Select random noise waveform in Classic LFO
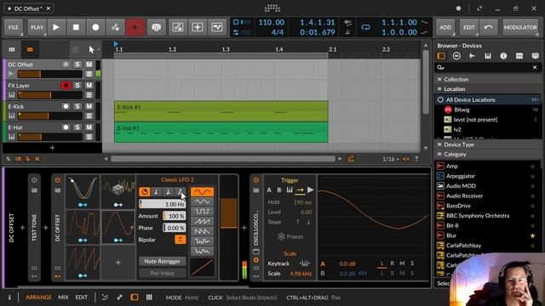 pos(202,251)
